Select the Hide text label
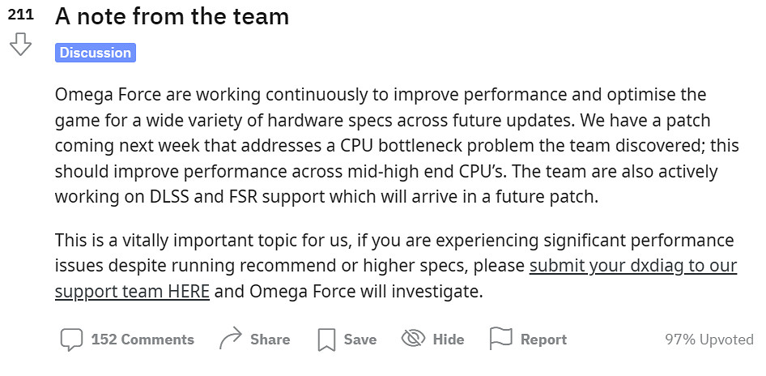The height and width of the screenshot is (376, 766). [x=449, y=340]
